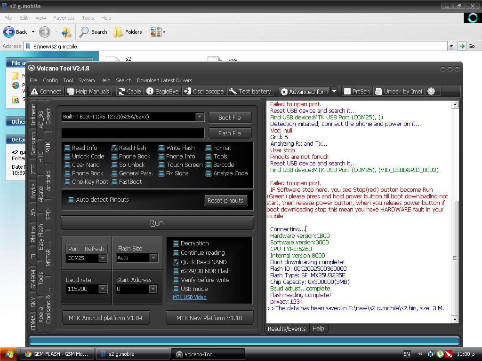482x361 pixels.
Task: Click Go button next to address bar
Action: click(467, 47)
